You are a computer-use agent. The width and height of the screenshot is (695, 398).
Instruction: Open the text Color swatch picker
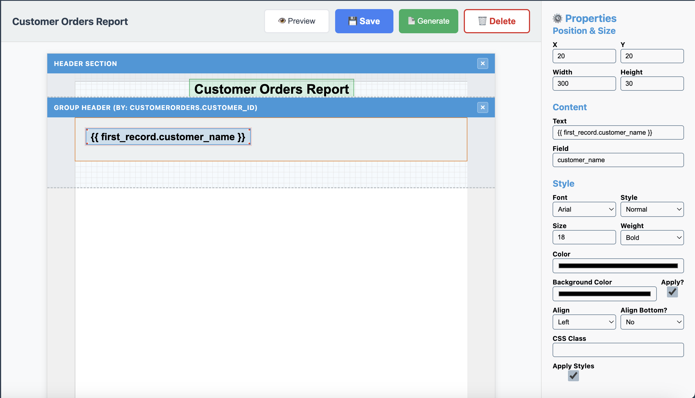[618, 266]
